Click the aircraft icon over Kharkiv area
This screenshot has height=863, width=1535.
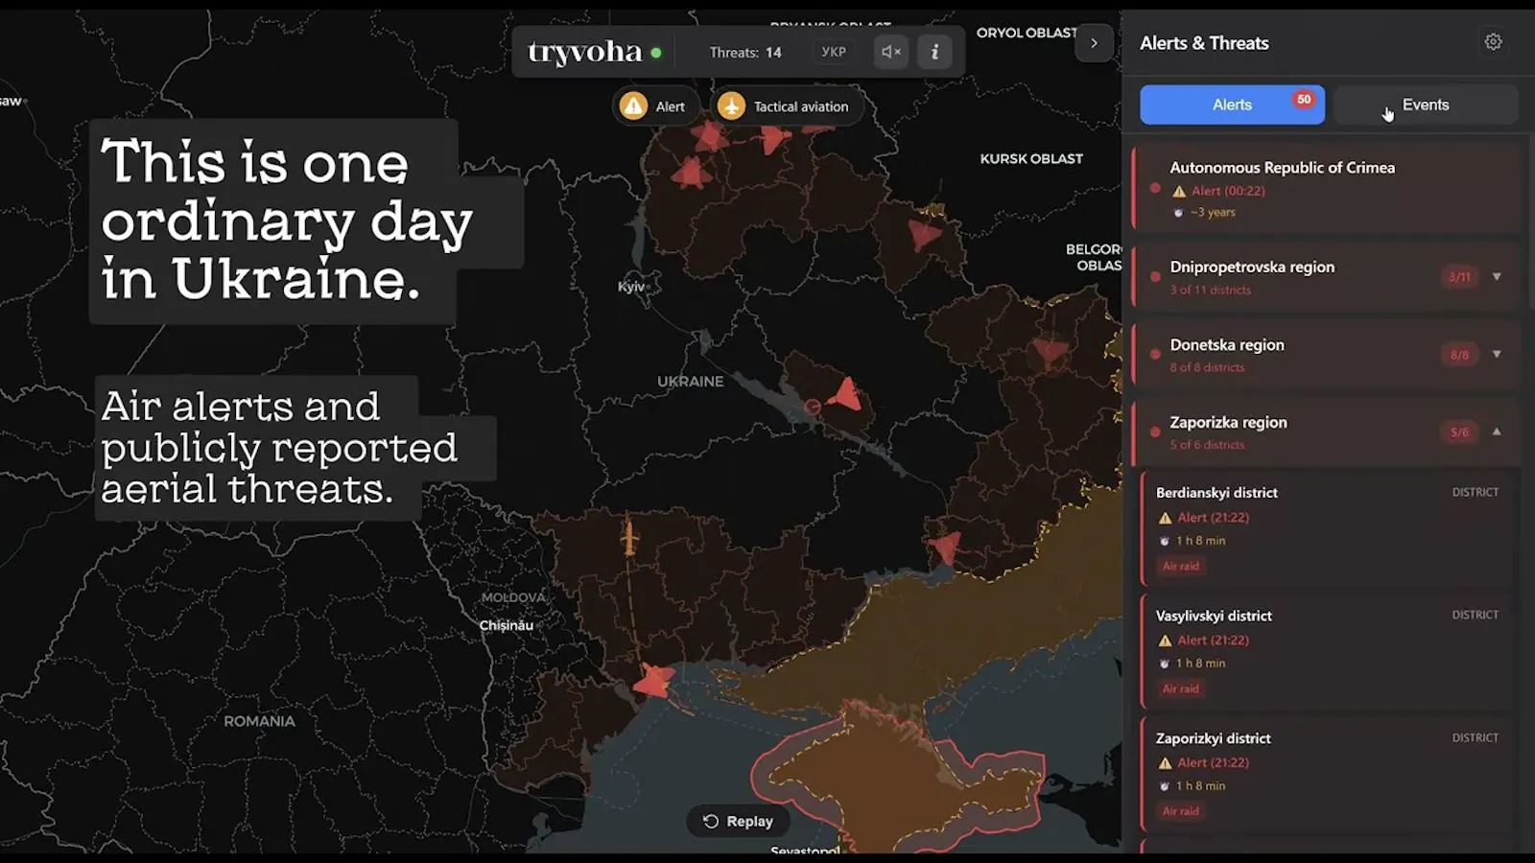(1050, 351)
